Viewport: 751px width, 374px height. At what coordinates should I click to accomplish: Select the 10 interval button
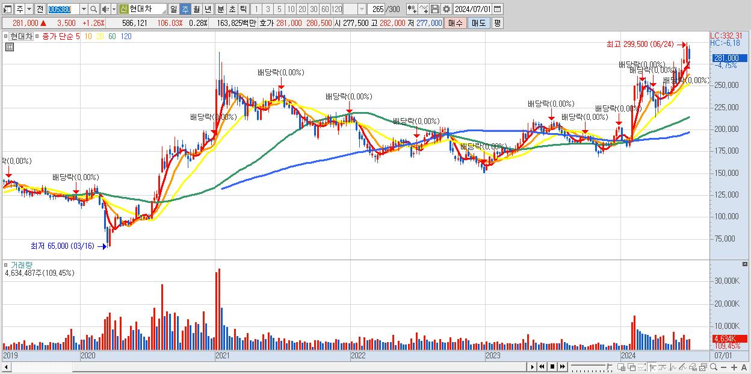(291, 9)
